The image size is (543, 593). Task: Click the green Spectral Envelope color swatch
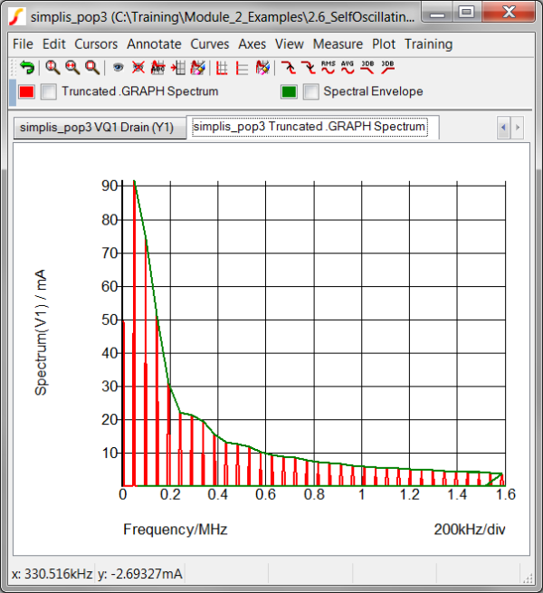(x=289, y=91)
